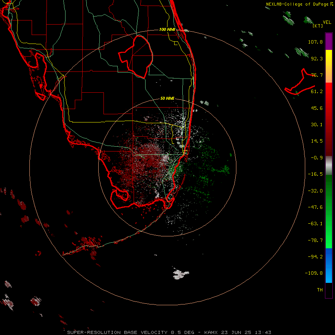Select the 61.2 velocity scale value

coord(317,92)
